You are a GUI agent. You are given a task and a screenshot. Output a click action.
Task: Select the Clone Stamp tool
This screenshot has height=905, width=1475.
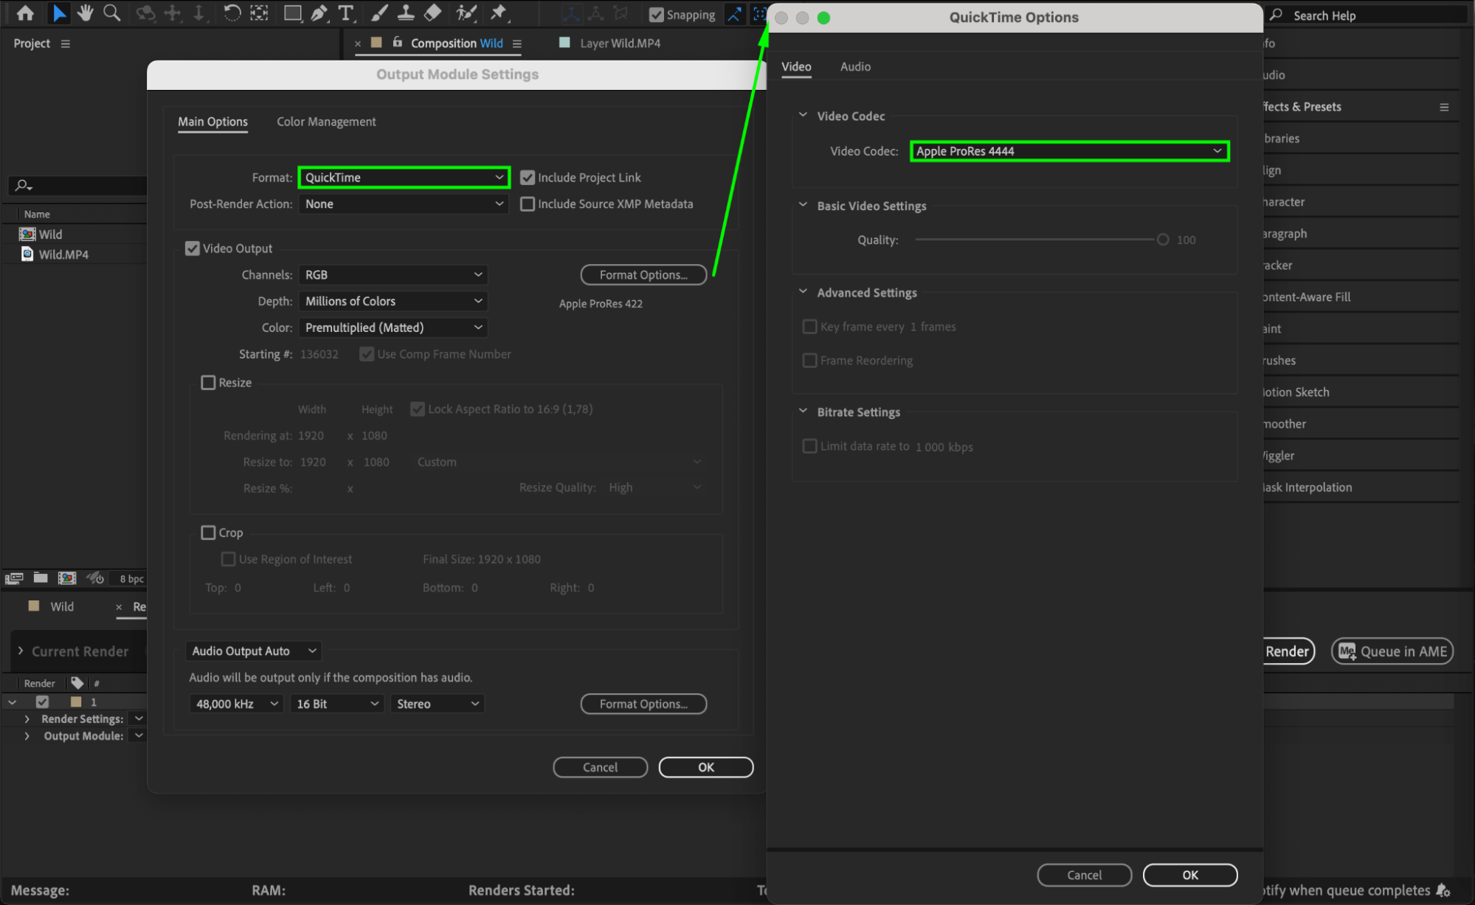pyautogui.click(x=405, y=13)
